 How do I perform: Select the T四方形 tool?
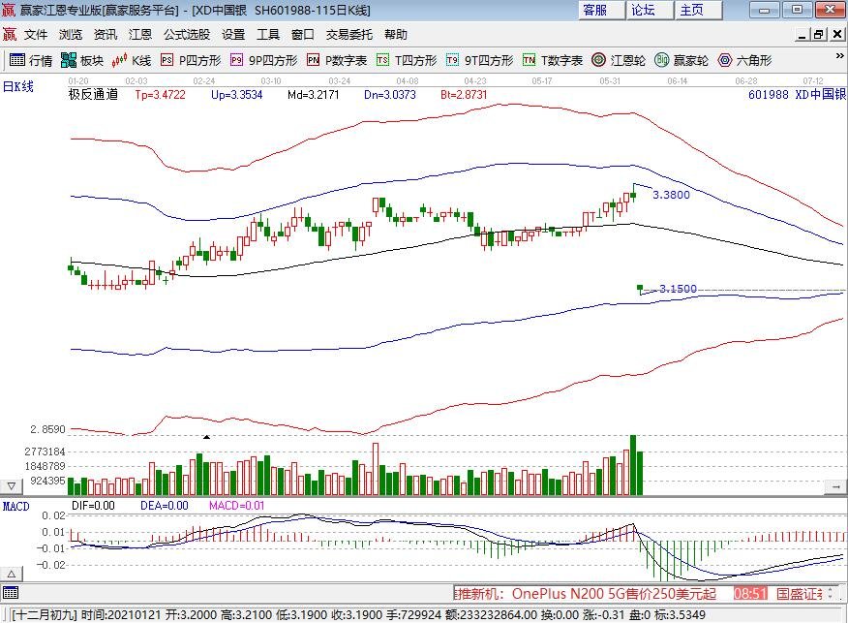click(407, 60)
